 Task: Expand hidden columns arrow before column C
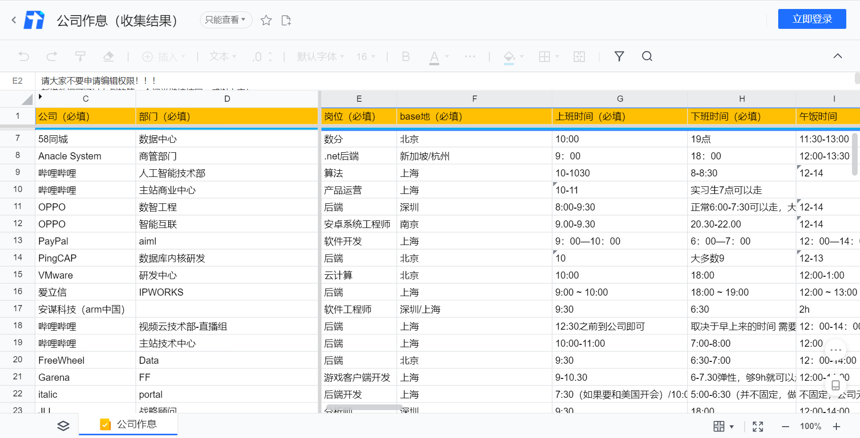click(40, 96)
